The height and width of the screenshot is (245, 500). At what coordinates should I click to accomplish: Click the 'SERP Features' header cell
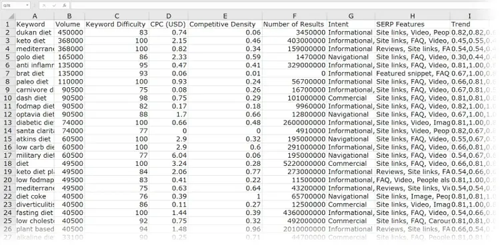[x=413, y=24]
